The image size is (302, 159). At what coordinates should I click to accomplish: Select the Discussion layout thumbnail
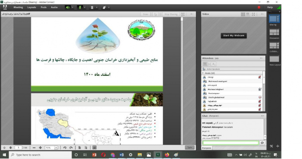274,32
